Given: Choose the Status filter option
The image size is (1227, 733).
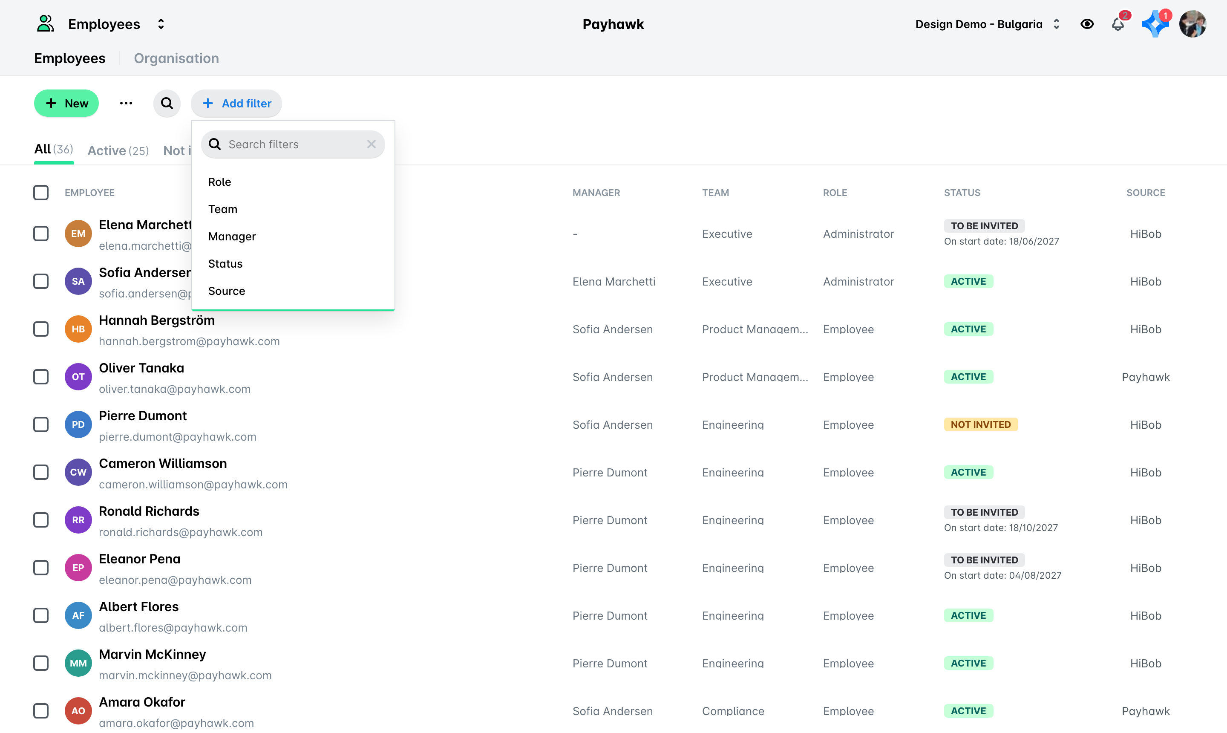Looking at the screenshot, I should [x=293, y=263].
